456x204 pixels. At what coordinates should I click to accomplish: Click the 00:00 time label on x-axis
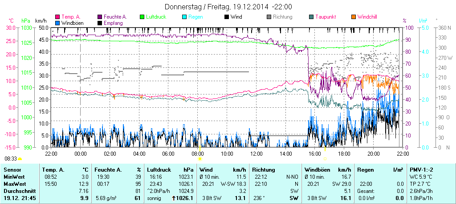pos(80,153)
